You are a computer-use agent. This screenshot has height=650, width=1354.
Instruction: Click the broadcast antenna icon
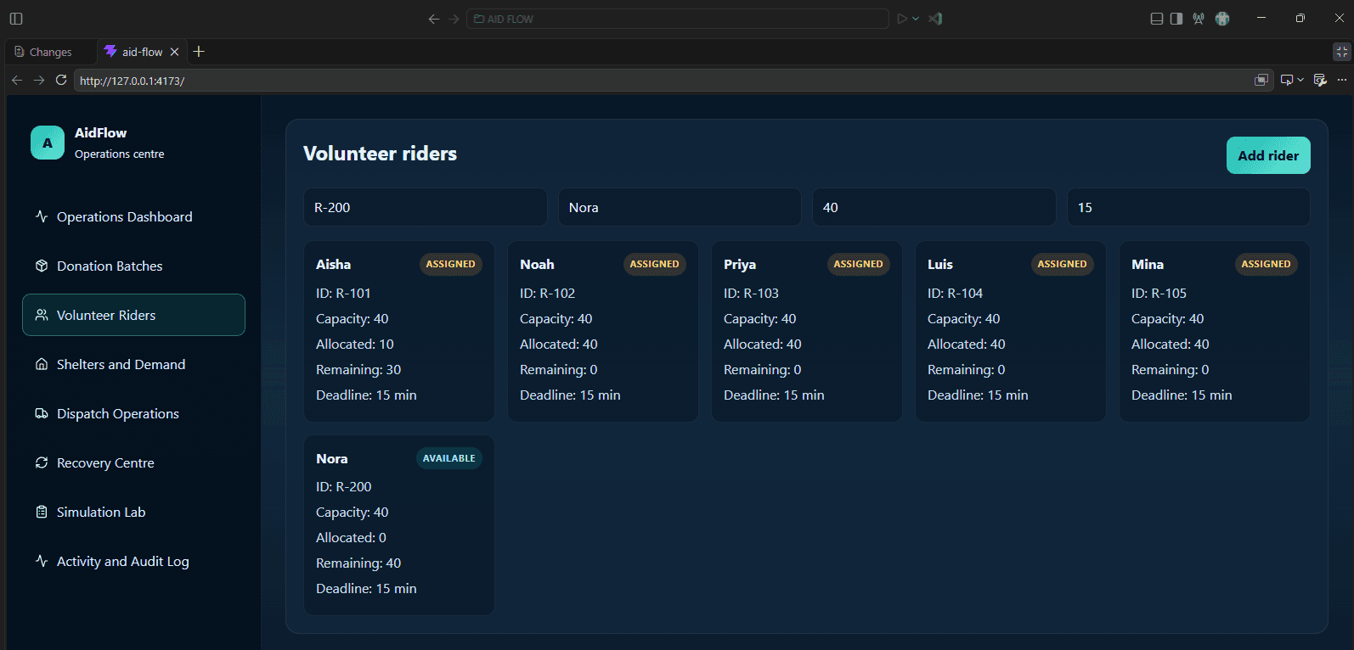click(1199, 19)
